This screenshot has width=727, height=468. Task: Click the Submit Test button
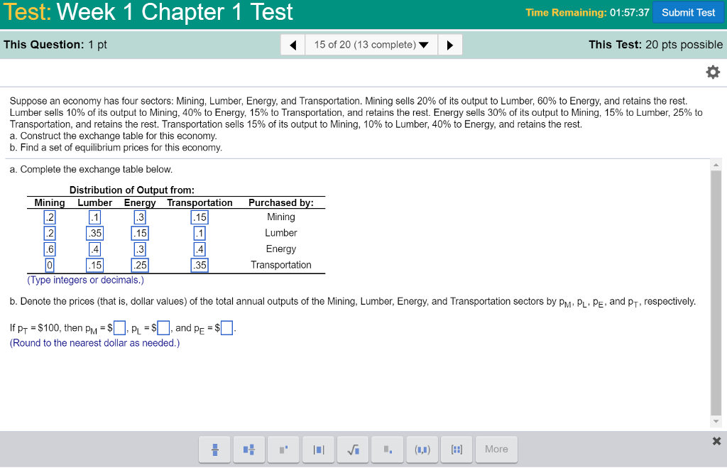click(688, 12)
